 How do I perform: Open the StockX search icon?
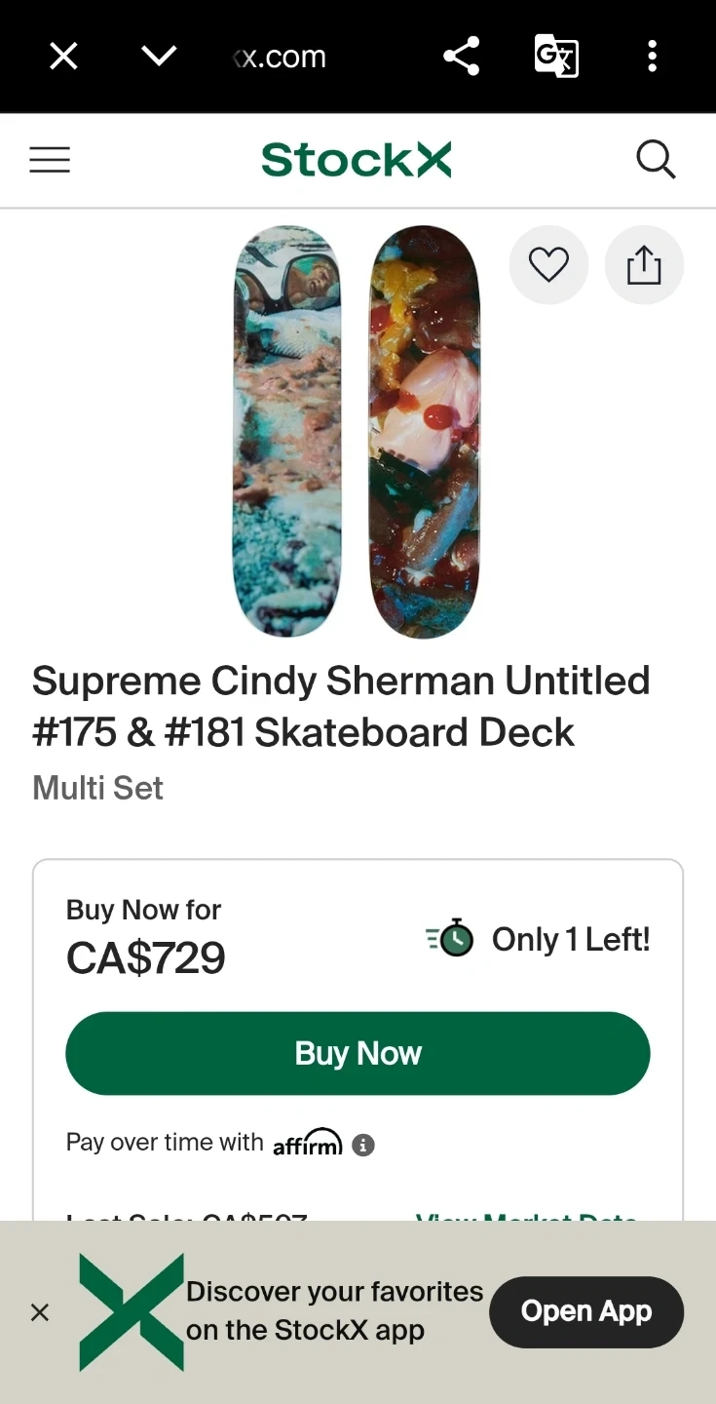[656, 160]
